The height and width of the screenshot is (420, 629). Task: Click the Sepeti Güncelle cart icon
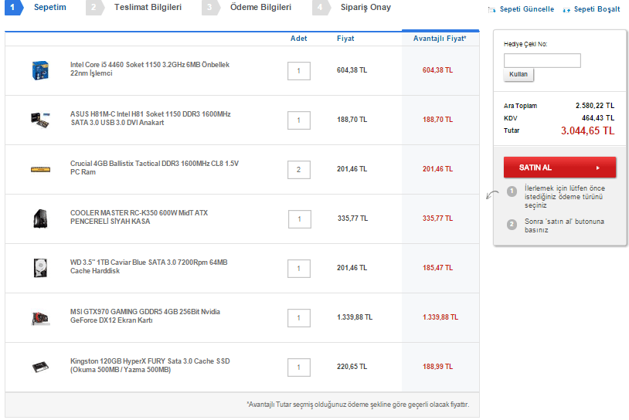tap(491, 9)
